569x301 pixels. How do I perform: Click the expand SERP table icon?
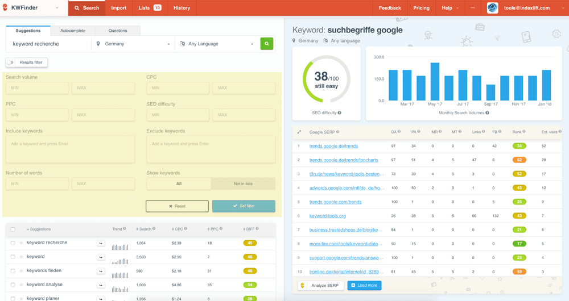(x=299, y=132)
